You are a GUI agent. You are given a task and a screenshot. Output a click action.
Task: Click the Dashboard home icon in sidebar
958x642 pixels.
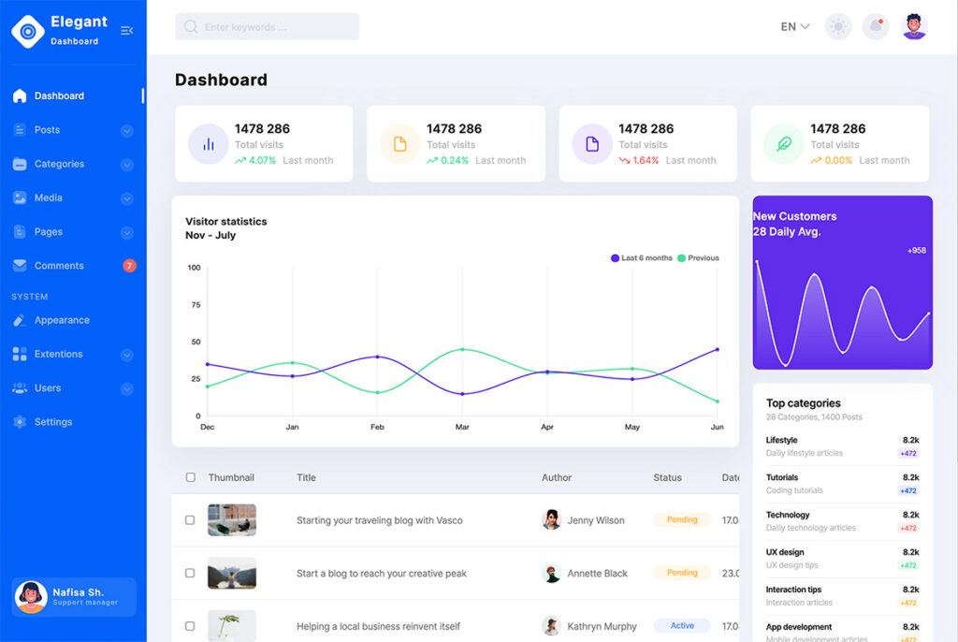(x=20, y=96)
